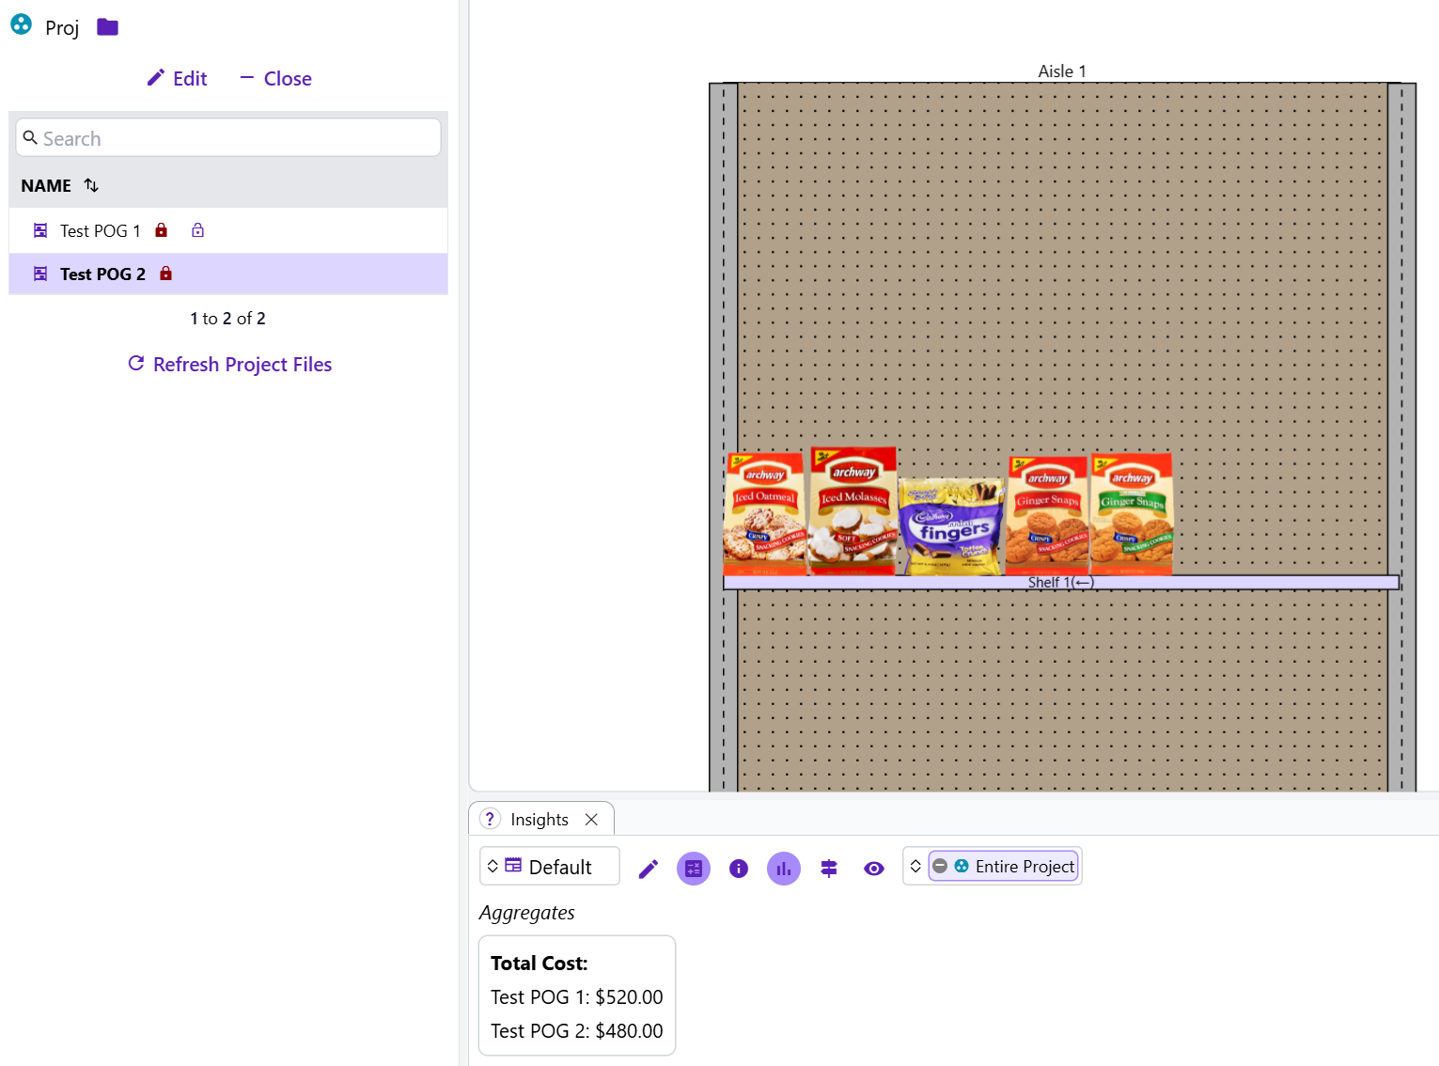The width and height of the screenshot is (1439, 1066).
Task: Open the Default insights layout dropdown
Action: click(x=550, y=867)
